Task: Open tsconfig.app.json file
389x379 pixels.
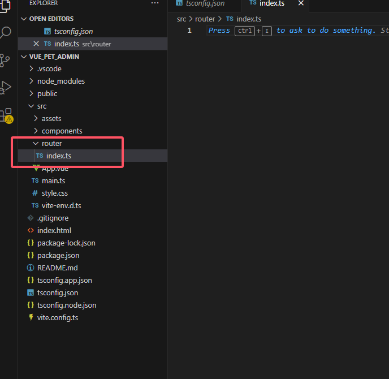Action: point(93,280)
